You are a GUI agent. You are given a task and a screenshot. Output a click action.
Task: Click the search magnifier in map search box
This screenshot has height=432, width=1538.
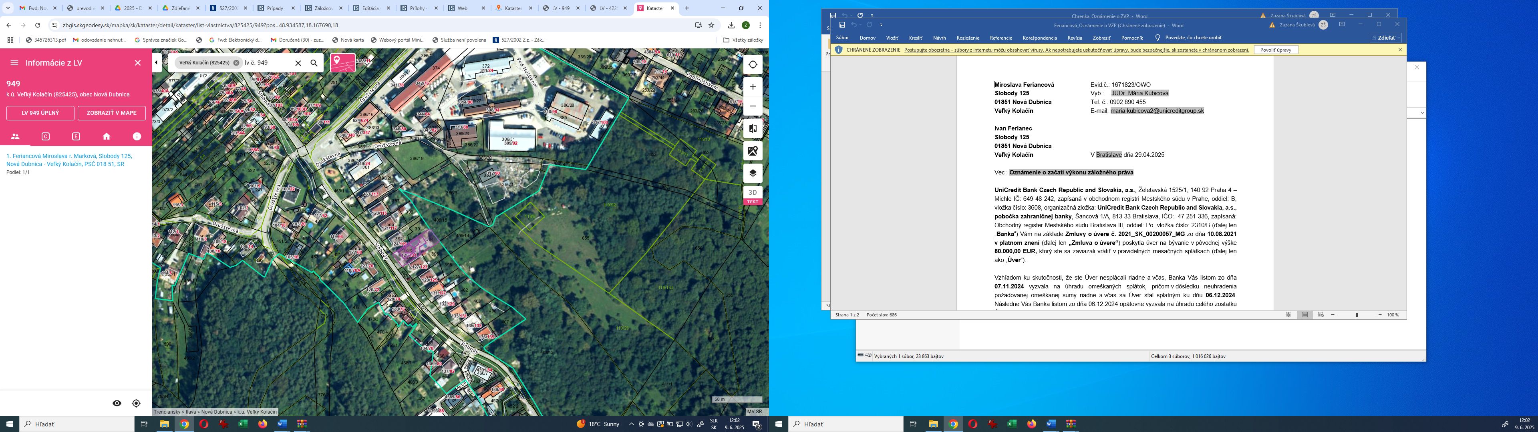coord(314,63)
